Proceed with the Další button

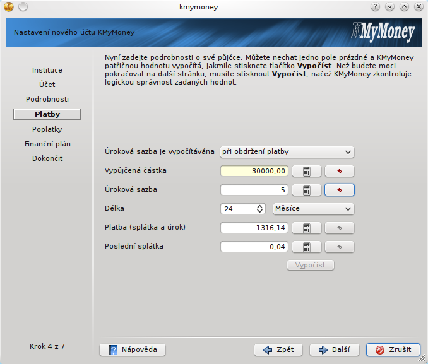[335, 350]
